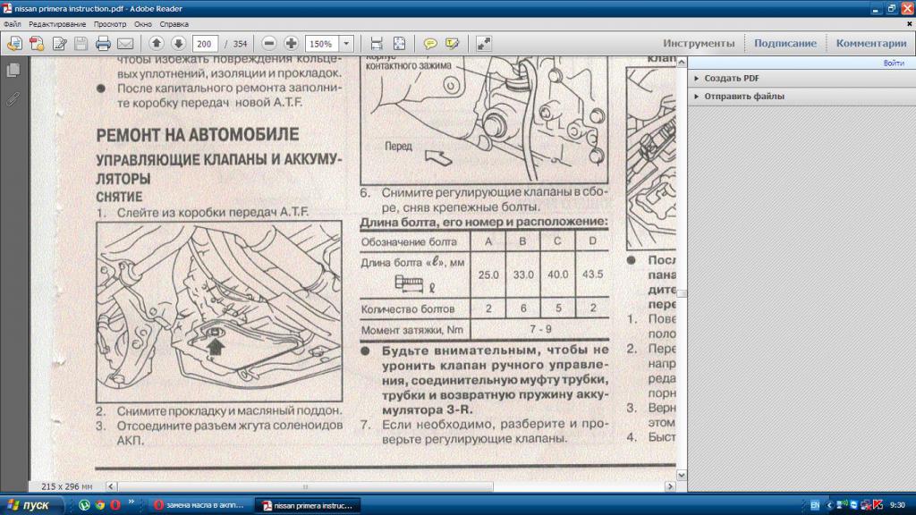The width and height of the screenshot is (916, 515).
Task: Open the Файл menu
Action: (x=12, y=24)
